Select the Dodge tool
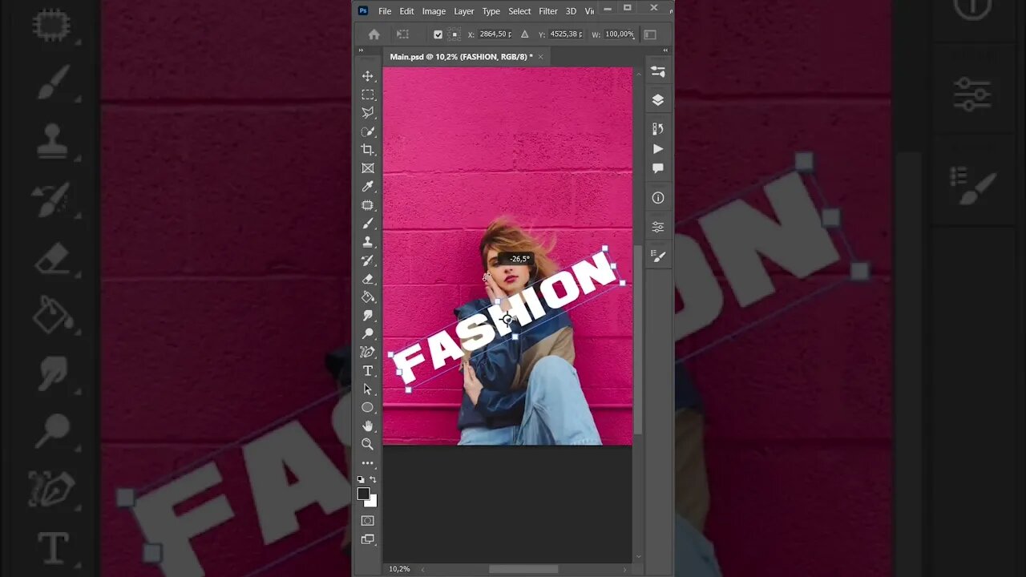This screenshot has width=1026, height=577. pos(368,334)
